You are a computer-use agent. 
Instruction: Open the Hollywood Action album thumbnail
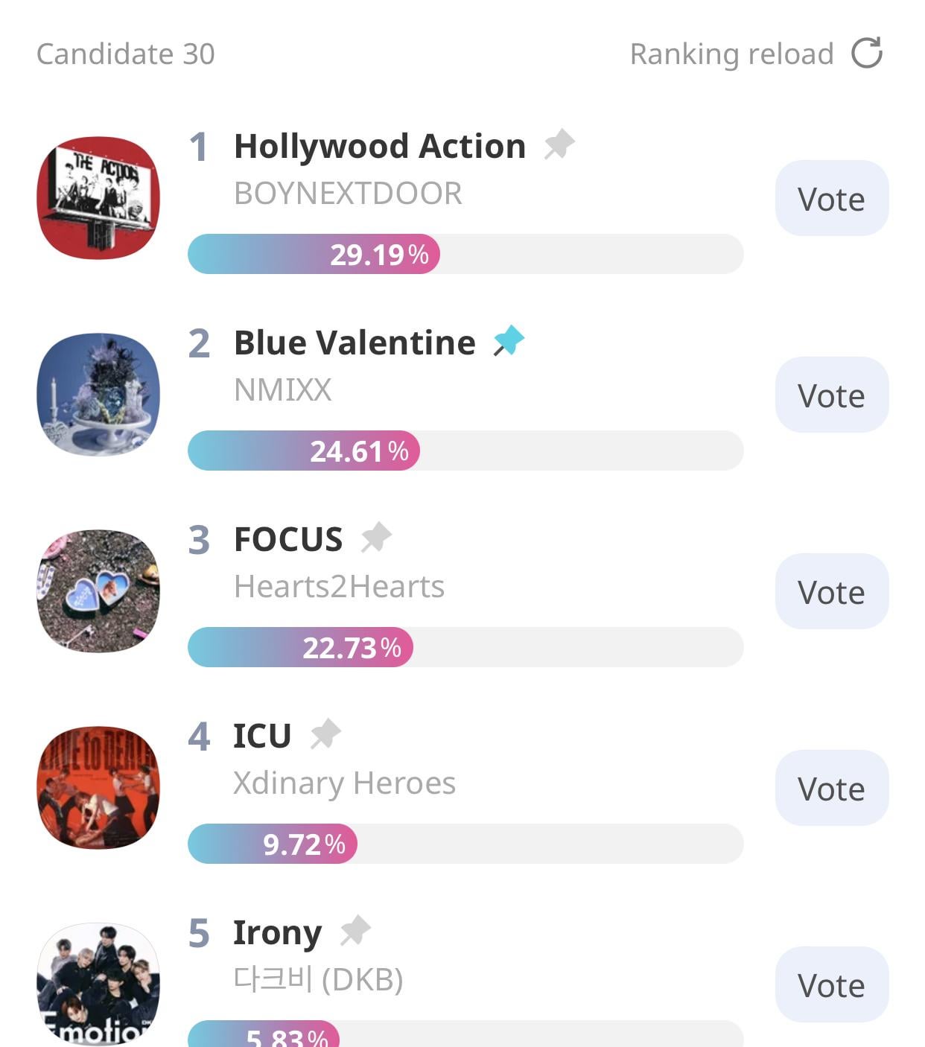pos(98,198)
